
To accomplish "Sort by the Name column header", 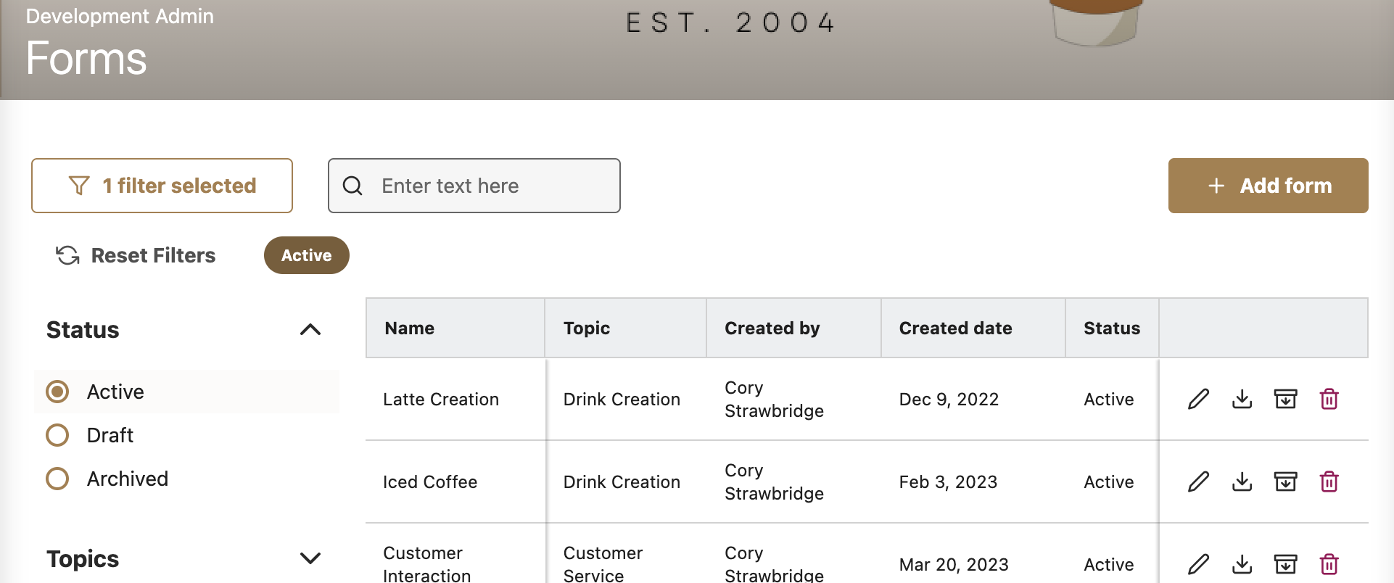I will click(x=409, y=328).
